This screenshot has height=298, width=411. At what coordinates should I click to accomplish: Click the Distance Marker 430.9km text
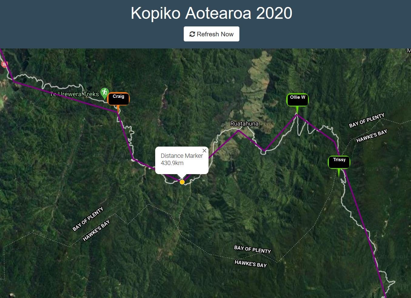pos(182,159)
